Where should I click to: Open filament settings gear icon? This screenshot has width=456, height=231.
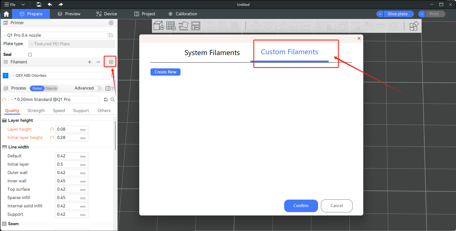(111, 62)
